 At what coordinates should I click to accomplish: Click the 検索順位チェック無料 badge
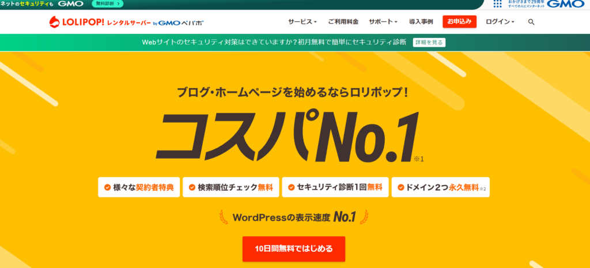pos(230,187)
